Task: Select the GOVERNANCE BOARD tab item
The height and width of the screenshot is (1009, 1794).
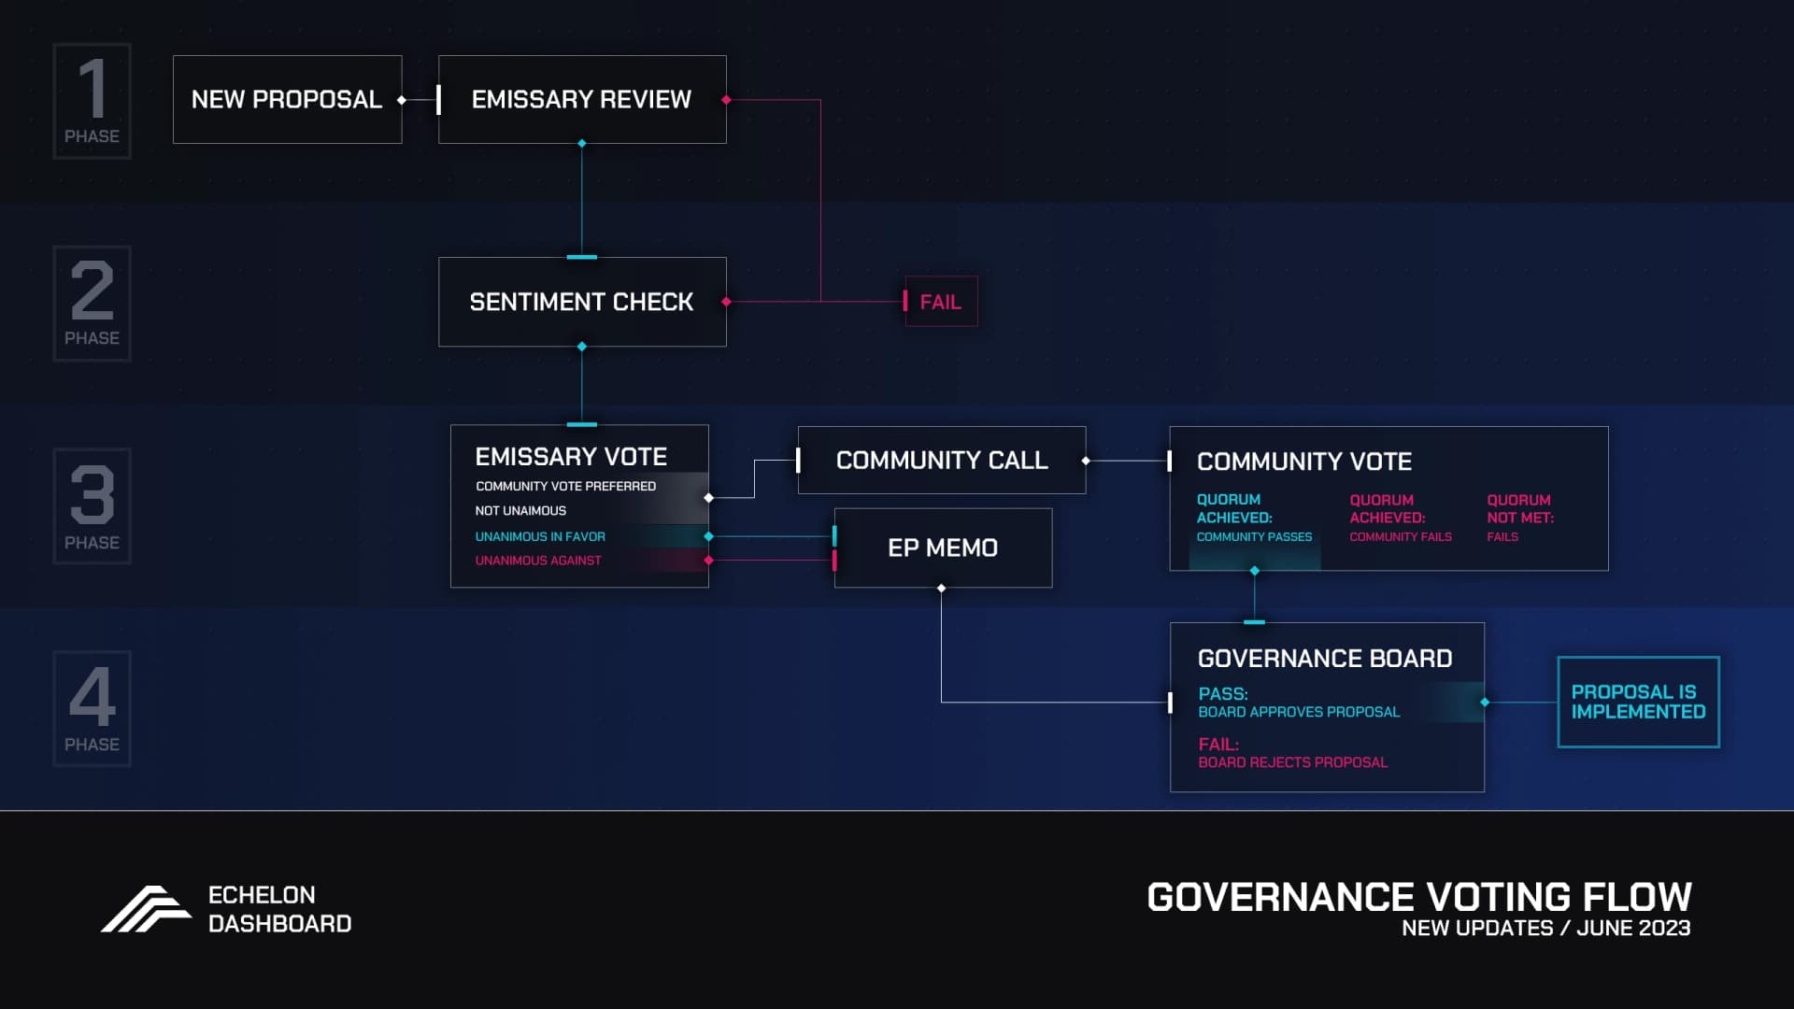Action: pyautogui.click(x=1326, y=657)
